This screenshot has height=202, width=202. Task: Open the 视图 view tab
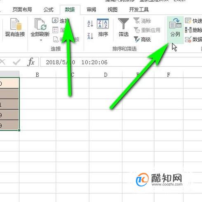(x=113, y=9)
